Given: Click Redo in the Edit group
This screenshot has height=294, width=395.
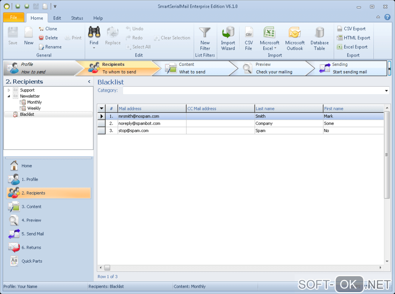Looking at the screenshot, I should click(134, 38).
